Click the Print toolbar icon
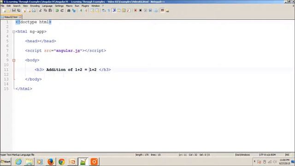This screenshot has width=295, height=166. point(34,11)
